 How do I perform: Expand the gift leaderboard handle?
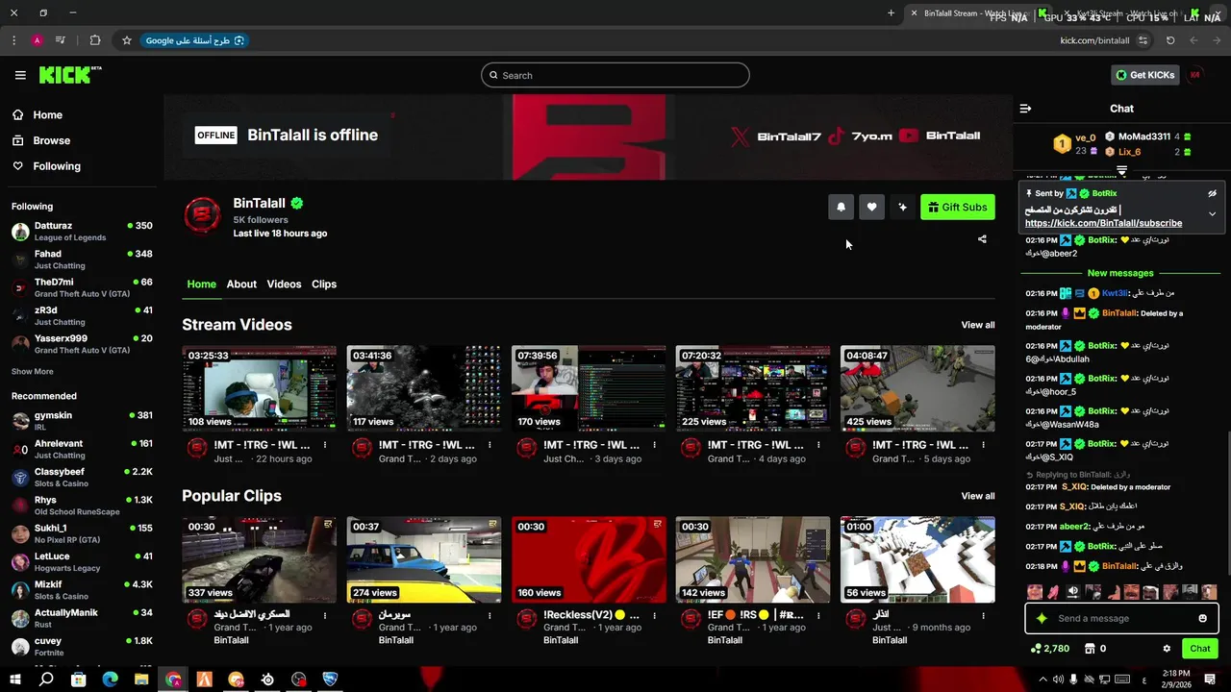point(1121,170)
